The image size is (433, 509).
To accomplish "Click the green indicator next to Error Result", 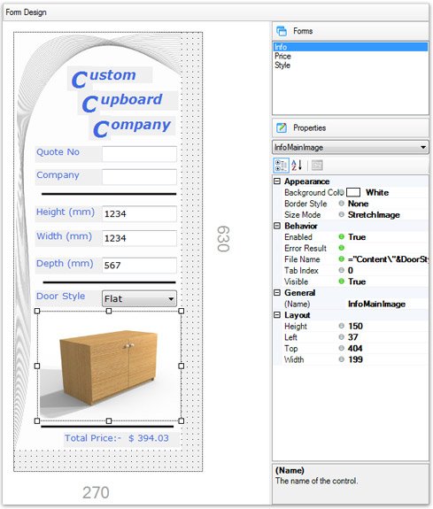I will (342, 248).
